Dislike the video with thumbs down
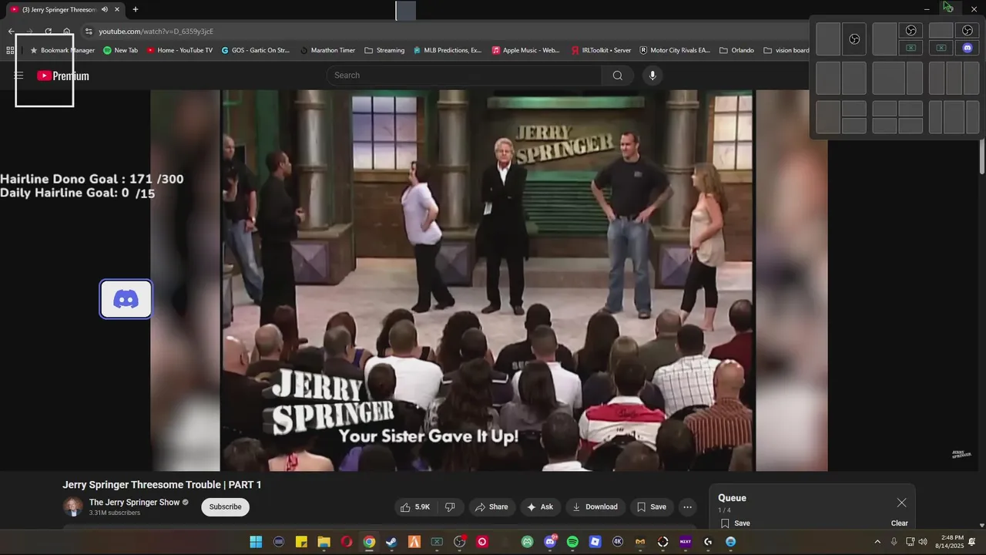 coord(450,507)
